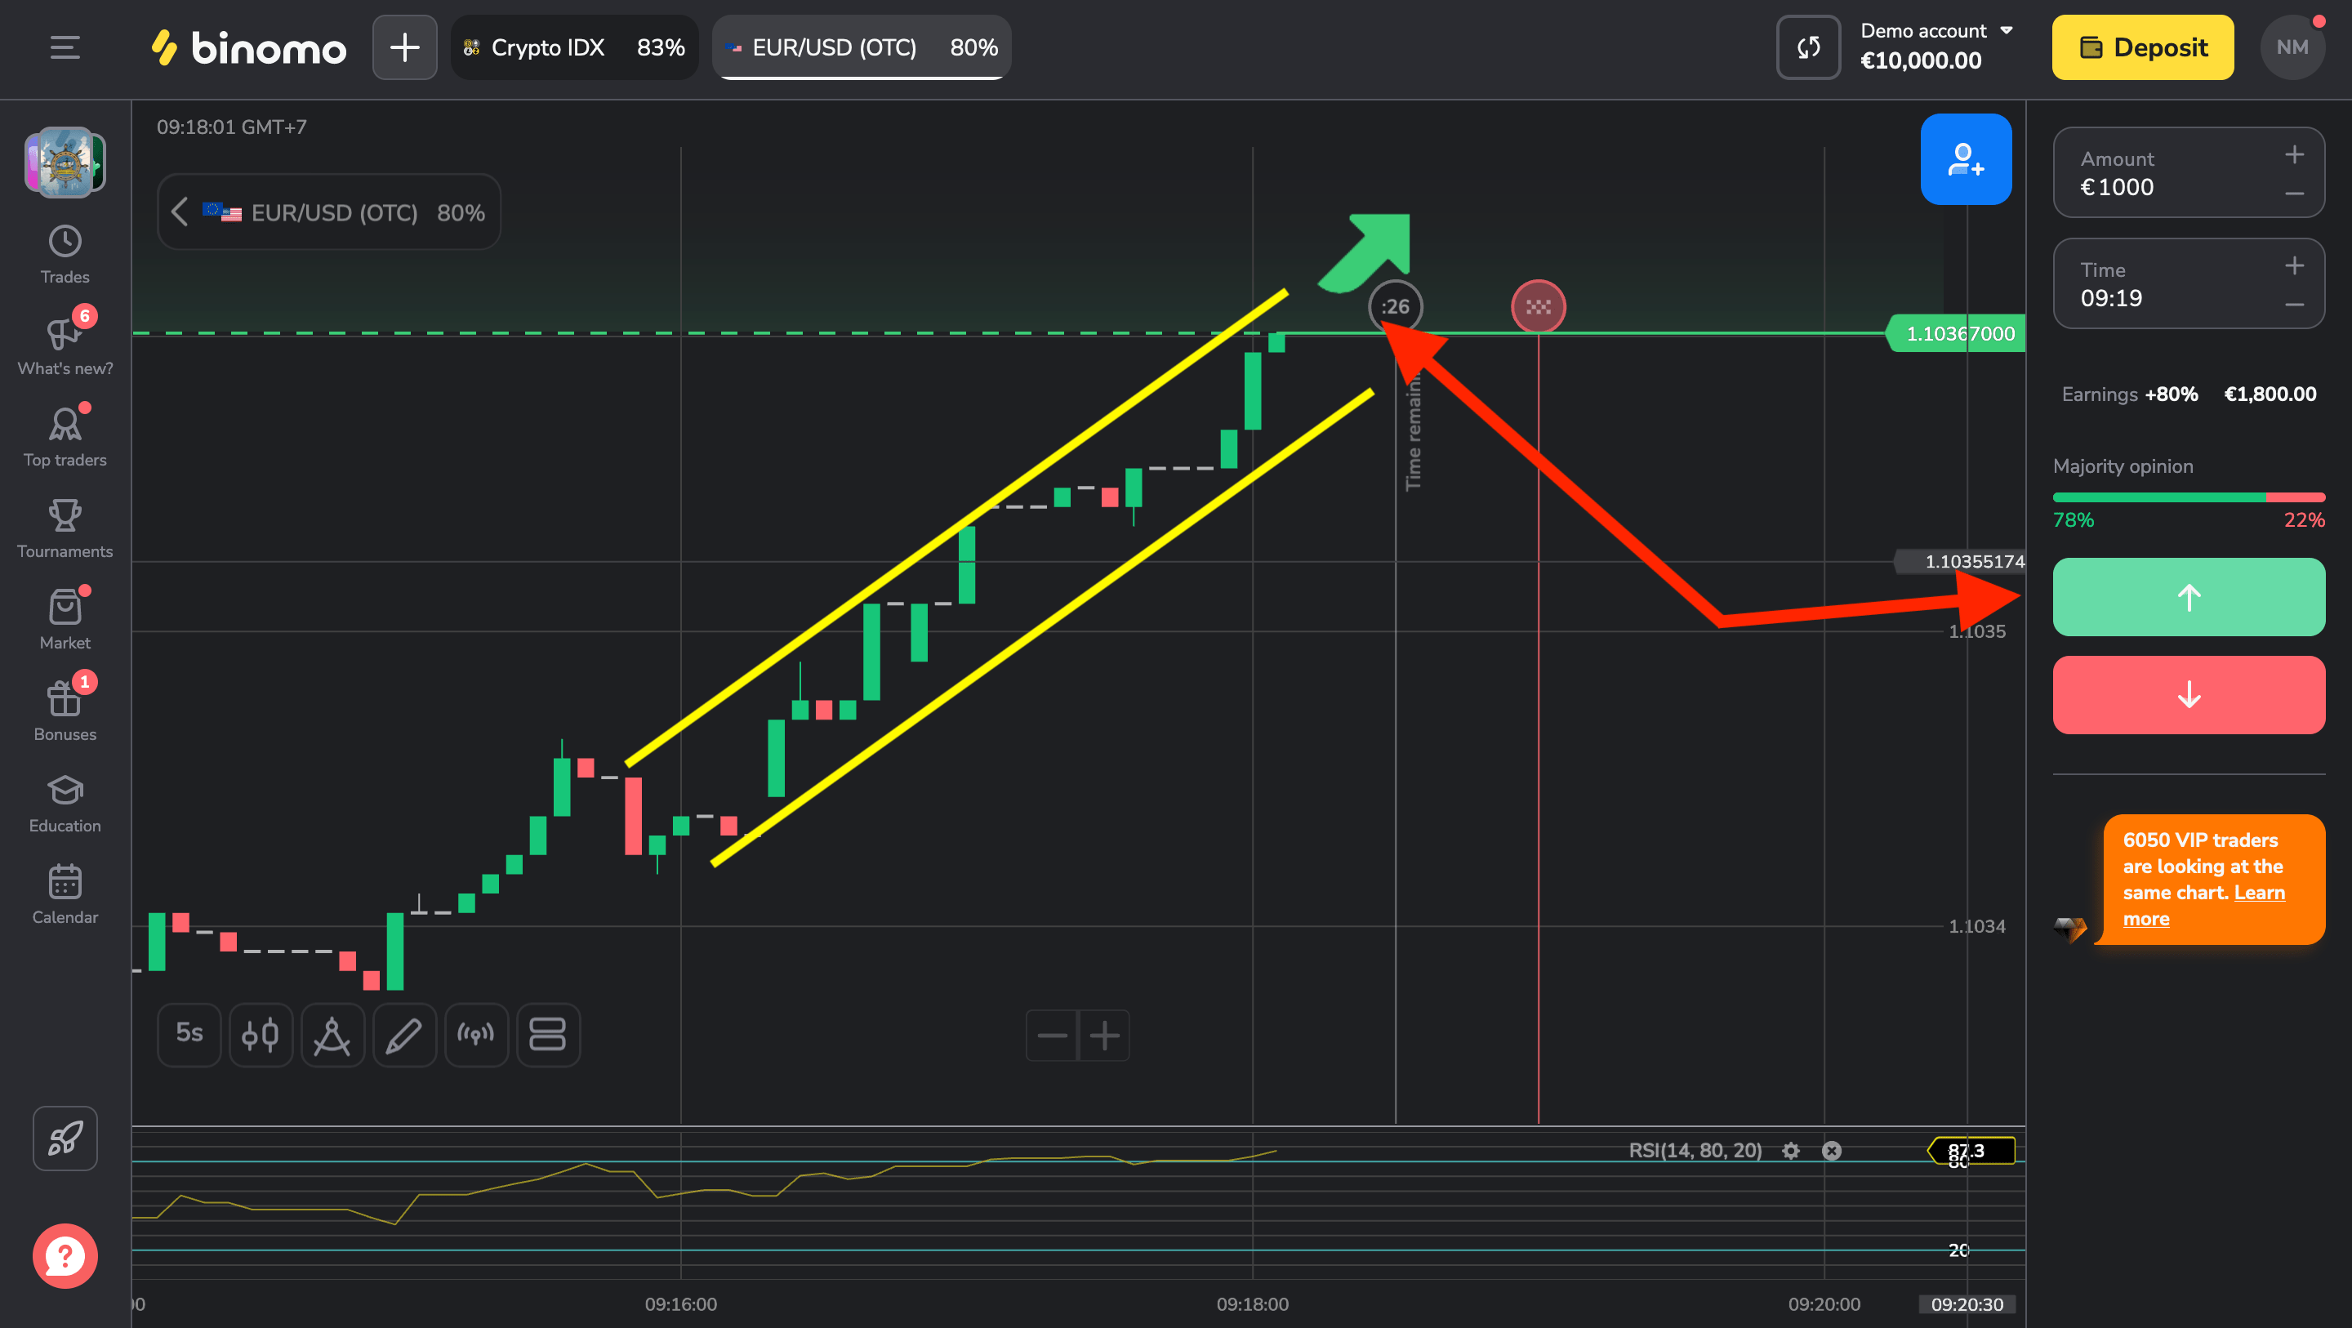Open the 5s timeframe selector

coord(189,1033)
